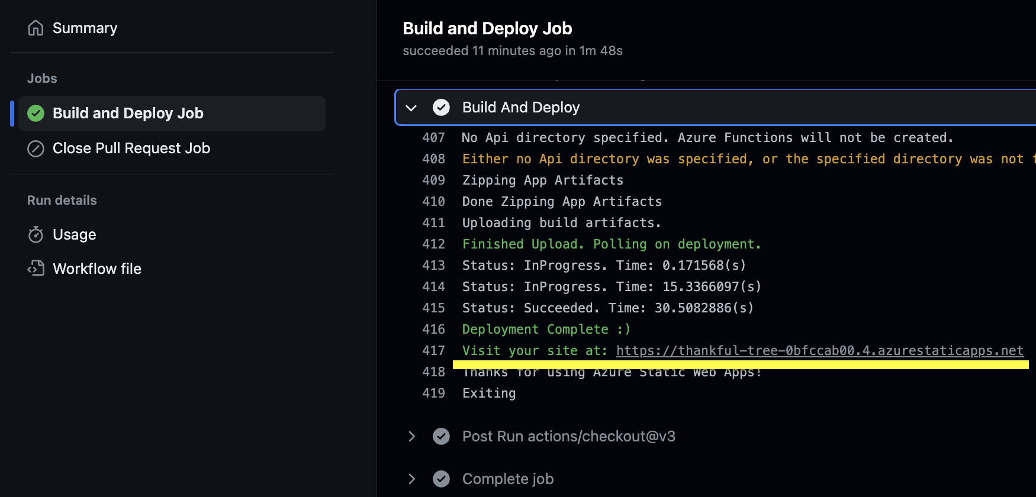Click the skipped icon beside Close Pull Request Job
Image resolution: width=1036 pixels, height=497 pixels.
(x=36, y=149)
